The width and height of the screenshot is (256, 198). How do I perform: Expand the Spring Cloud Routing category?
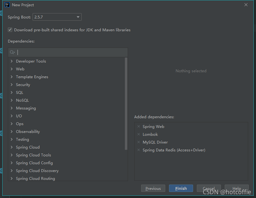pos(12,178)
